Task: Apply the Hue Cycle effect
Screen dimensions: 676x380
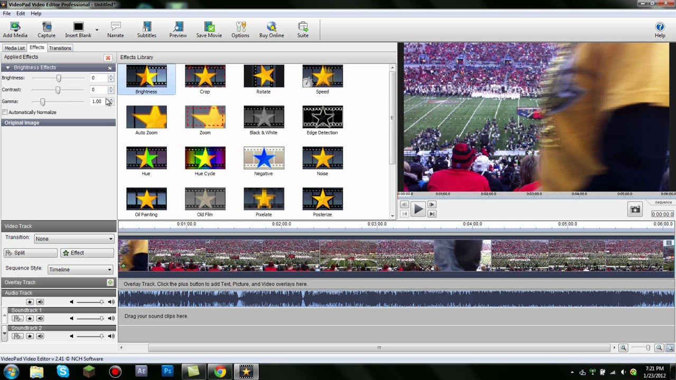Action: tap(205, 161)
